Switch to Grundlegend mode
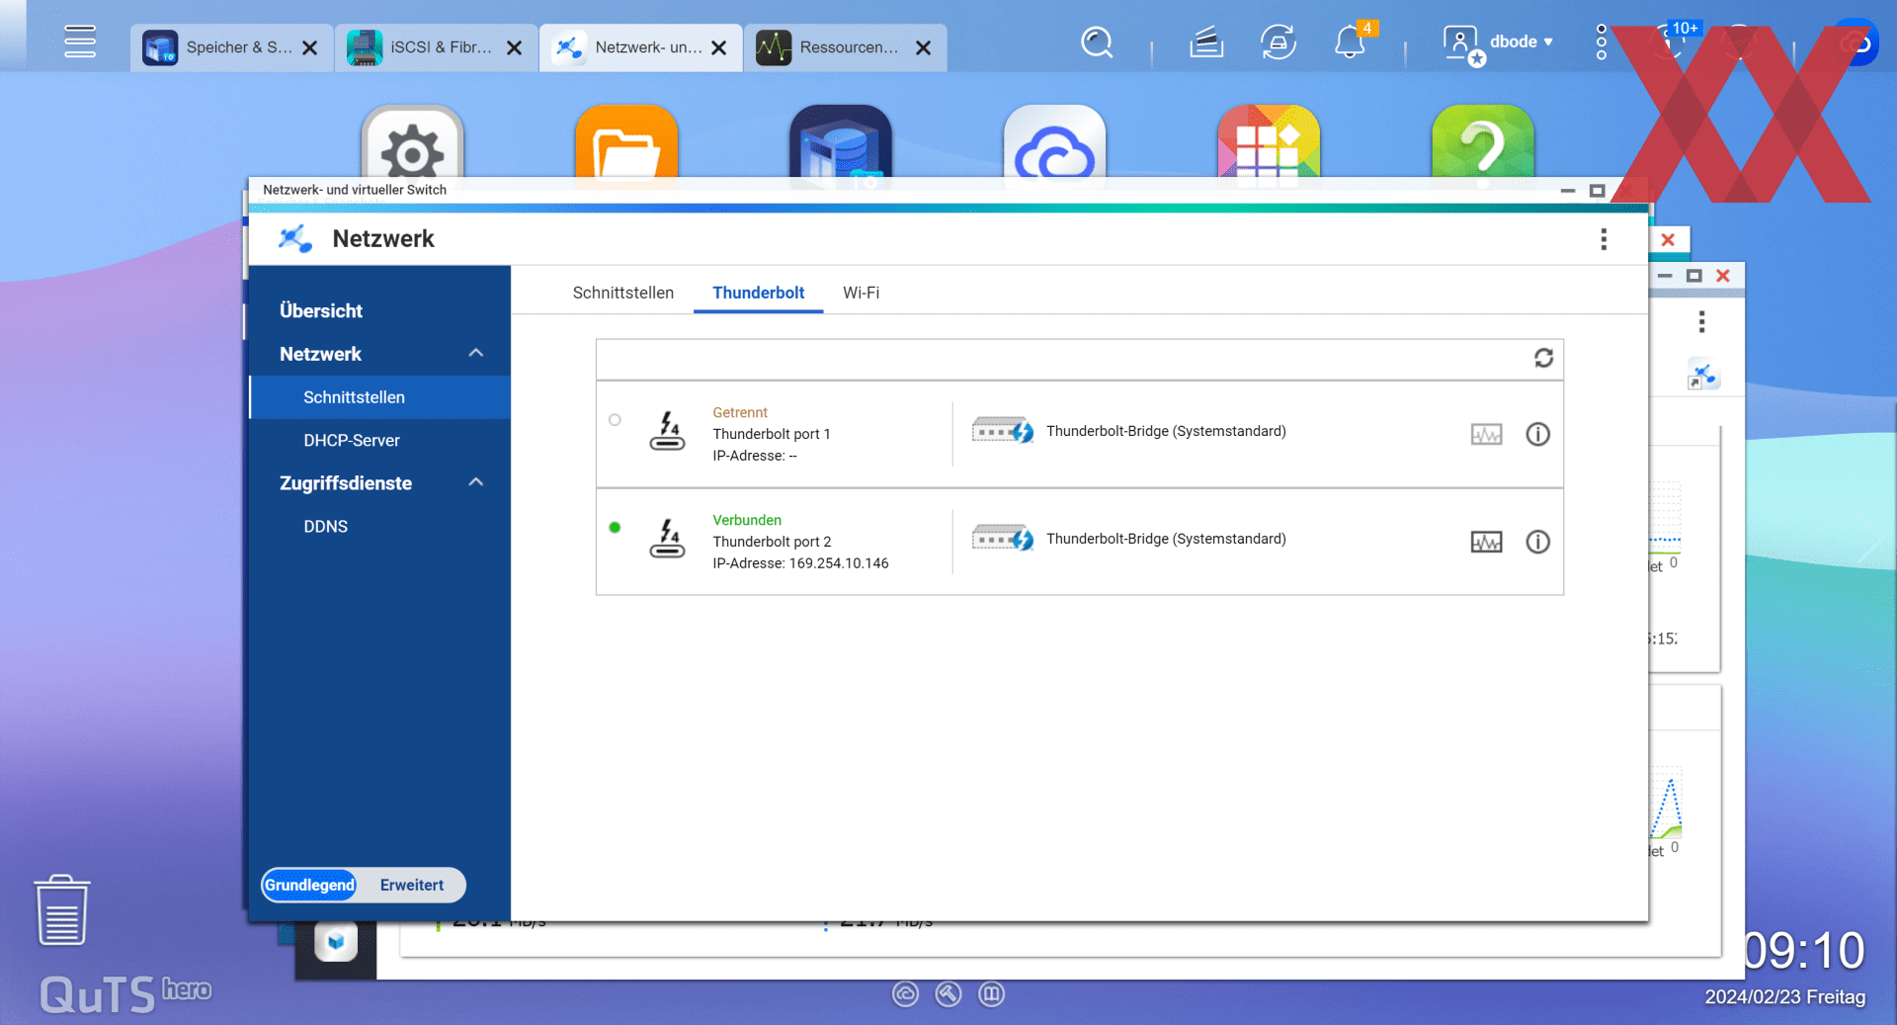This screenshot has width=1897, height=1025. [x=309, y=885]
